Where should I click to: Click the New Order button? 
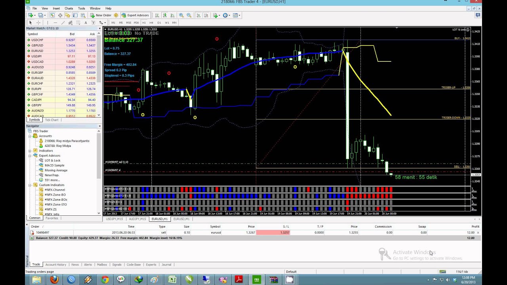[101, 15]
